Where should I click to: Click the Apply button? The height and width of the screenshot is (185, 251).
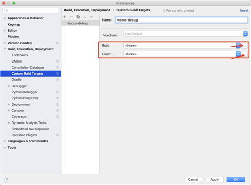click(214, 179)
